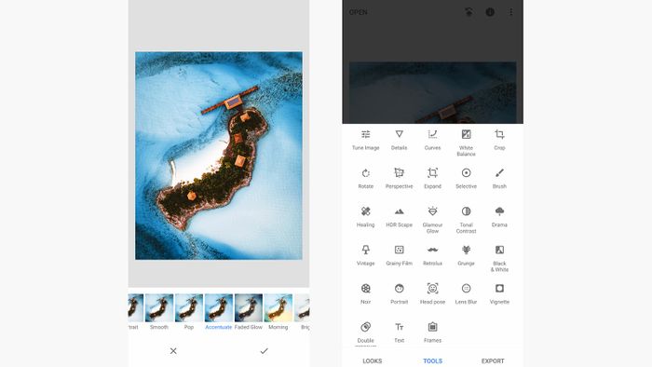This screenshot has width=652, height=367.
Task: Select the Healing tool
Action: 365,217
